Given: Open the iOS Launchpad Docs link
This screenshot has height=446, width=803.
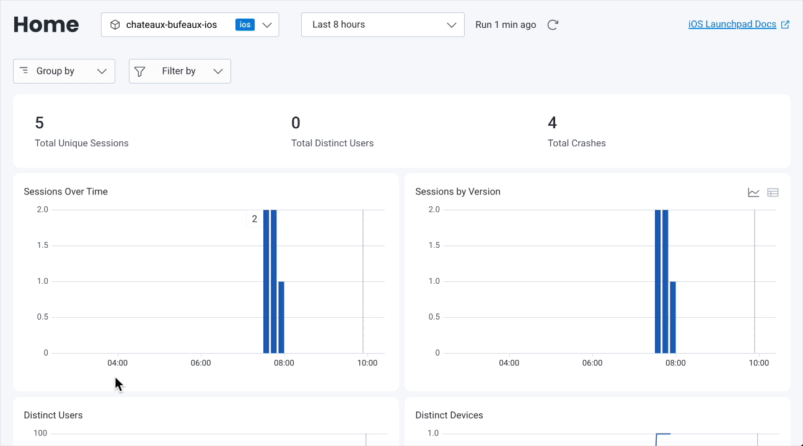Looking at the screenshot, I should tap(732, 25).
